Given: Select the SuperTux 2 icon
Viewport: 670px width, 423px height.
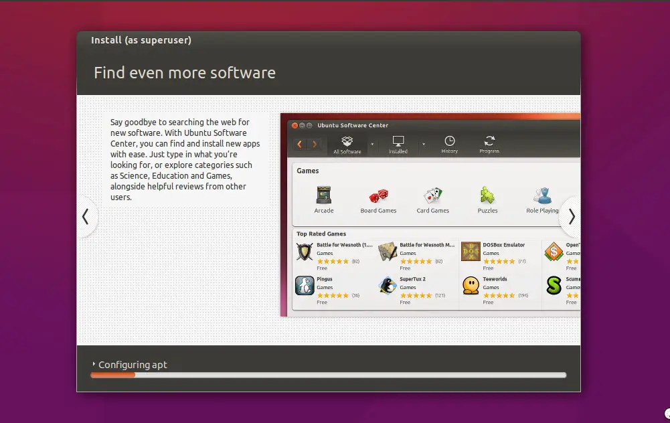Looking at the screenshot, I should [388, 286].
